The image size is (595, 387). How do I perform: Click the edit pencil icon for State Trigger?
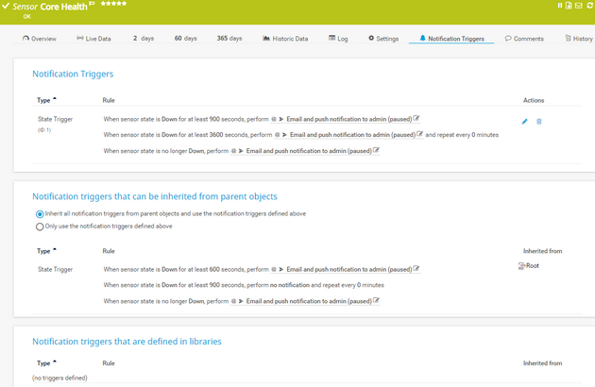525,122
